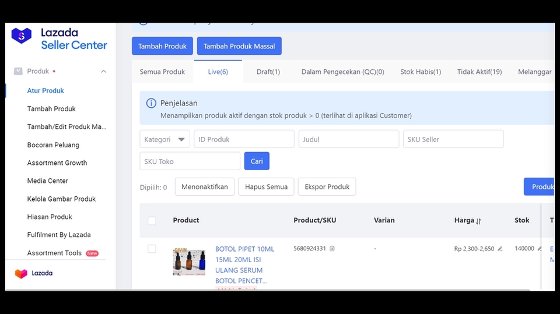Click Hapus Semua button
The height and width of the screenshot is (314, 560).
point(266,186)
